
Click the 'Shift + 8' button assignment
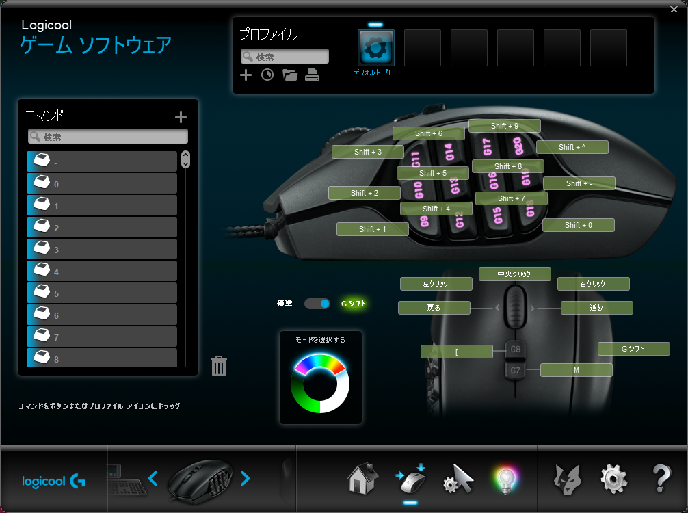(508, 166)
